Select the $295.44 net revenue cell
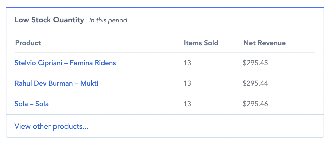This screenshot has width=330, height=146. 255,83
